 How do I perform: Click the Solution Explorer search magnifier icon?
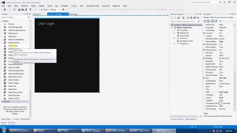coord(199,21)
